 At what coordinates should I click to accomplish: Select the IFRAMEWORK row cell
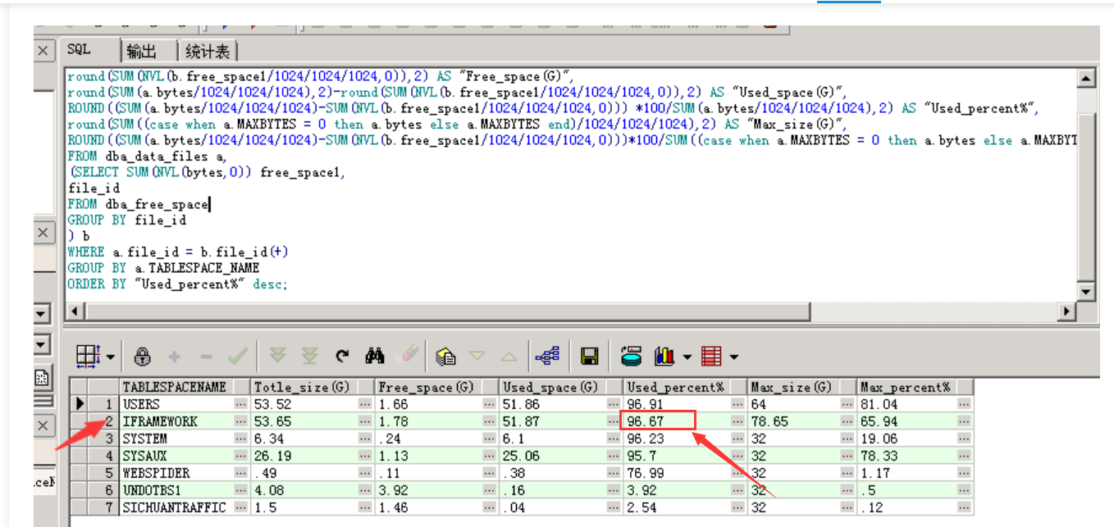176,421
